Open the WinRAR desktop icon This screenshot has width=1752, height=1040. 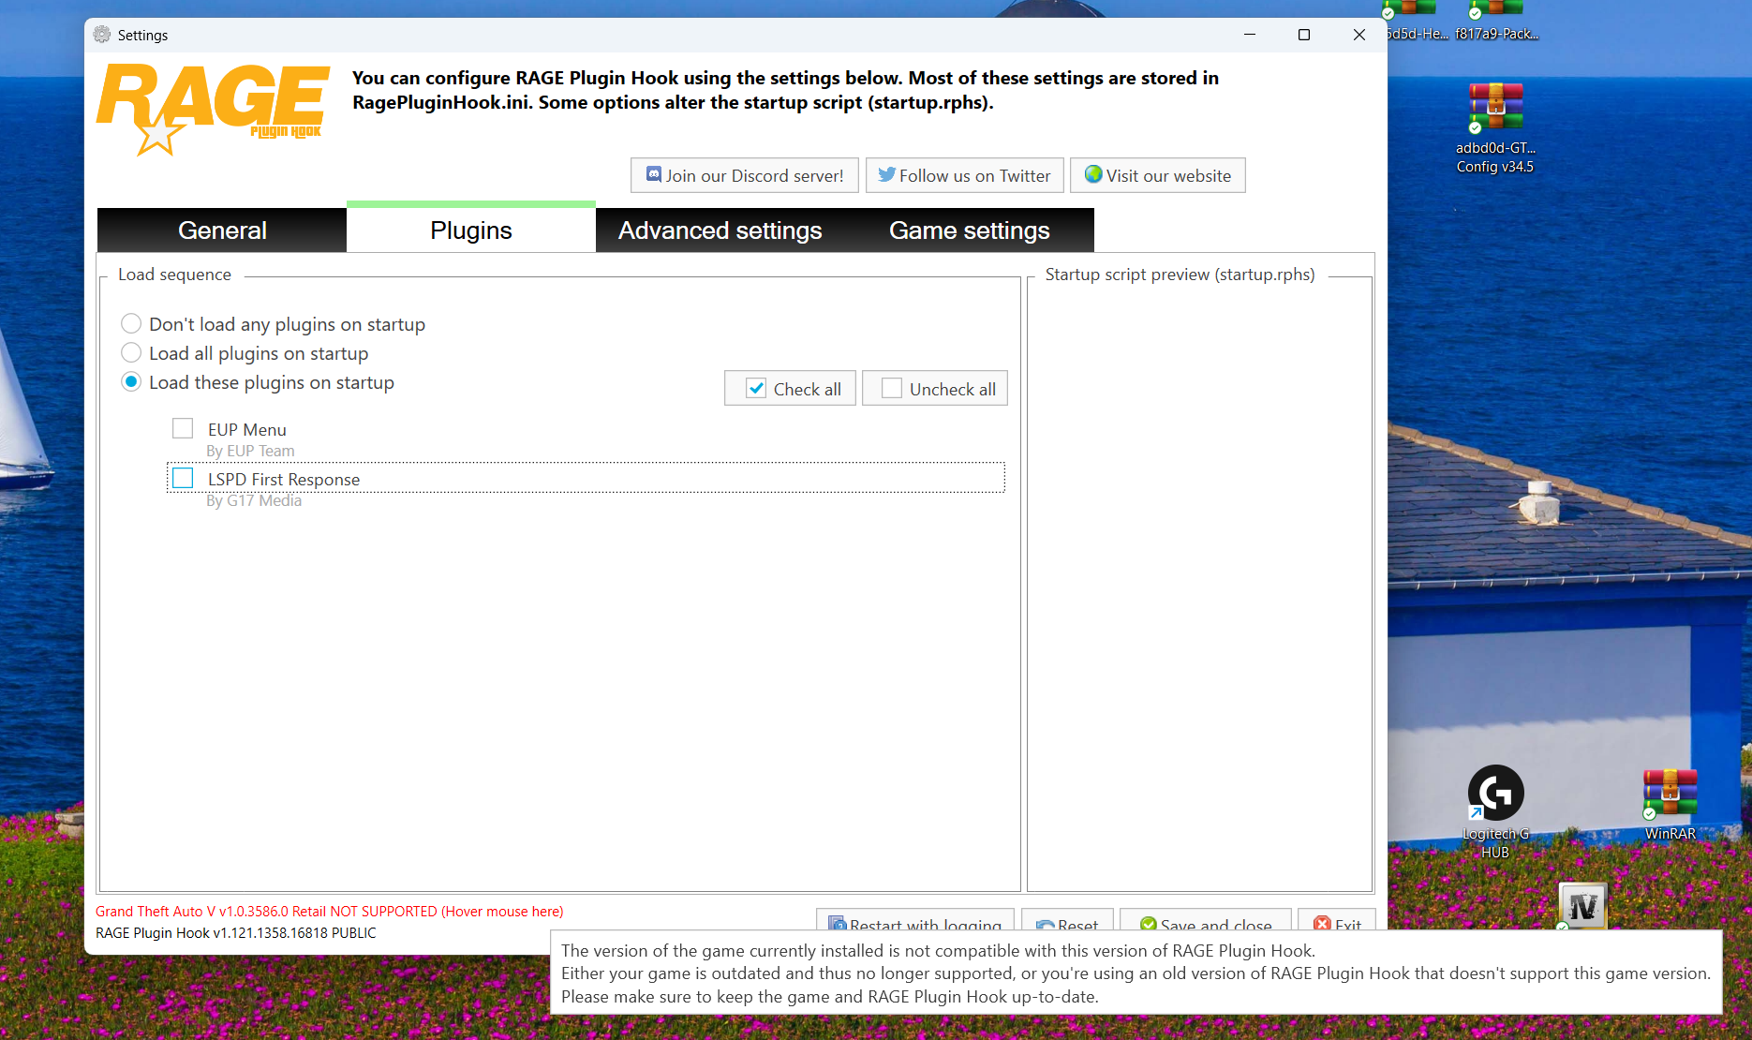click(1670, 805)
